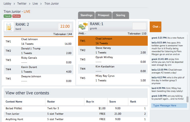Select gronk's TW3 Oprah Winfrey row

click(113, 60)
